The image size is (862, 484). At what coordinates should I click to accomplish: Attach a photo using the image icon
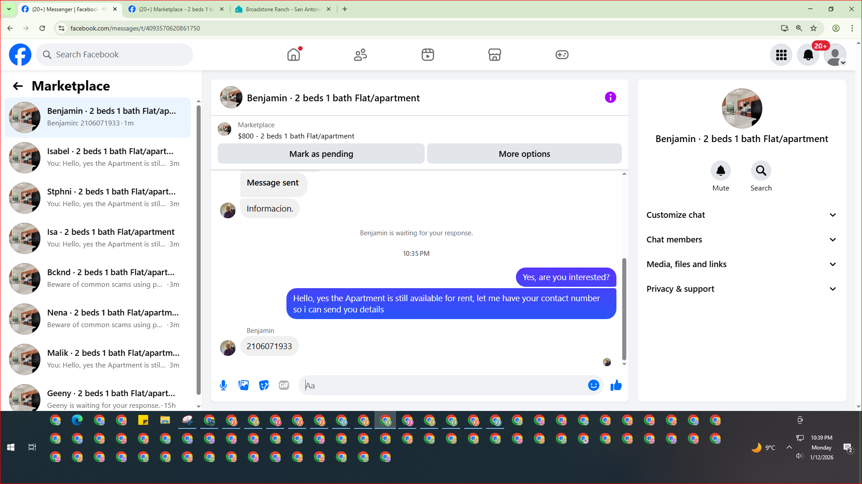coord(243,385)
